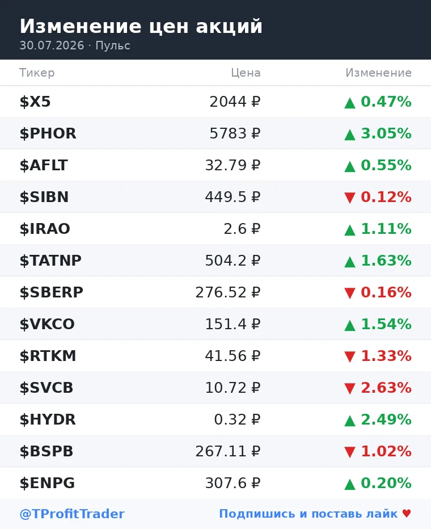Open the $ENPG ticker
The image size is (431, 529).
(x=47, y=483)
